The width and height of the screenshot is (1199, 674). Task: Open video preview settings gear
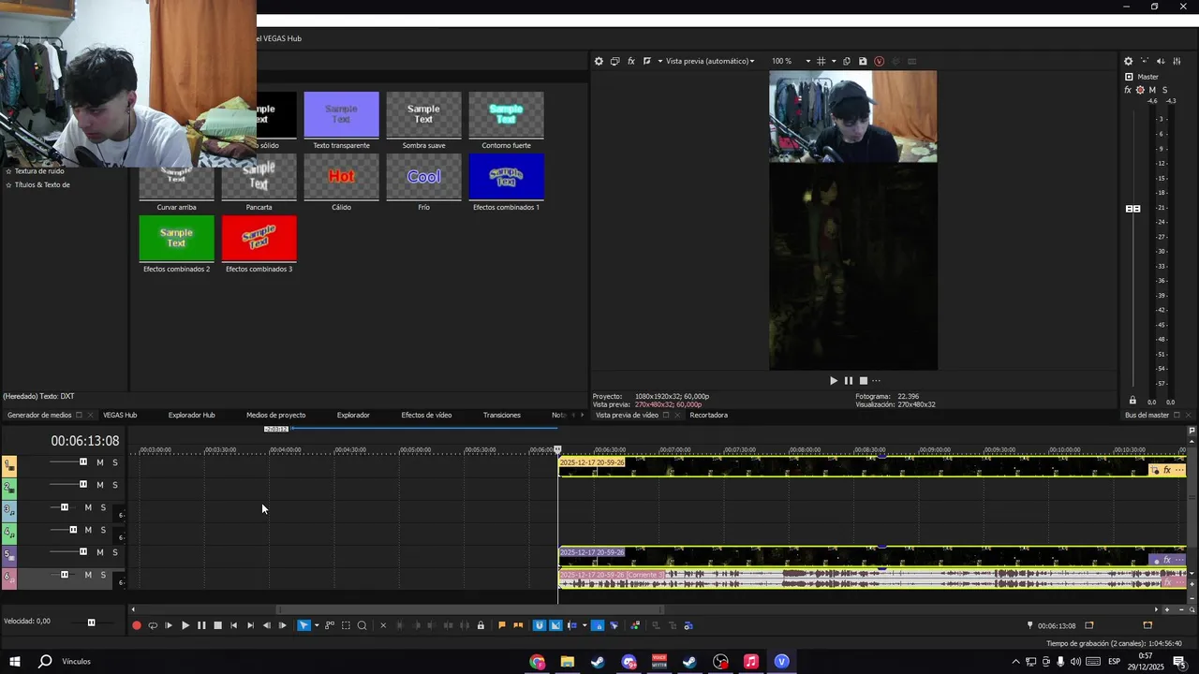(x=599, y=61)
